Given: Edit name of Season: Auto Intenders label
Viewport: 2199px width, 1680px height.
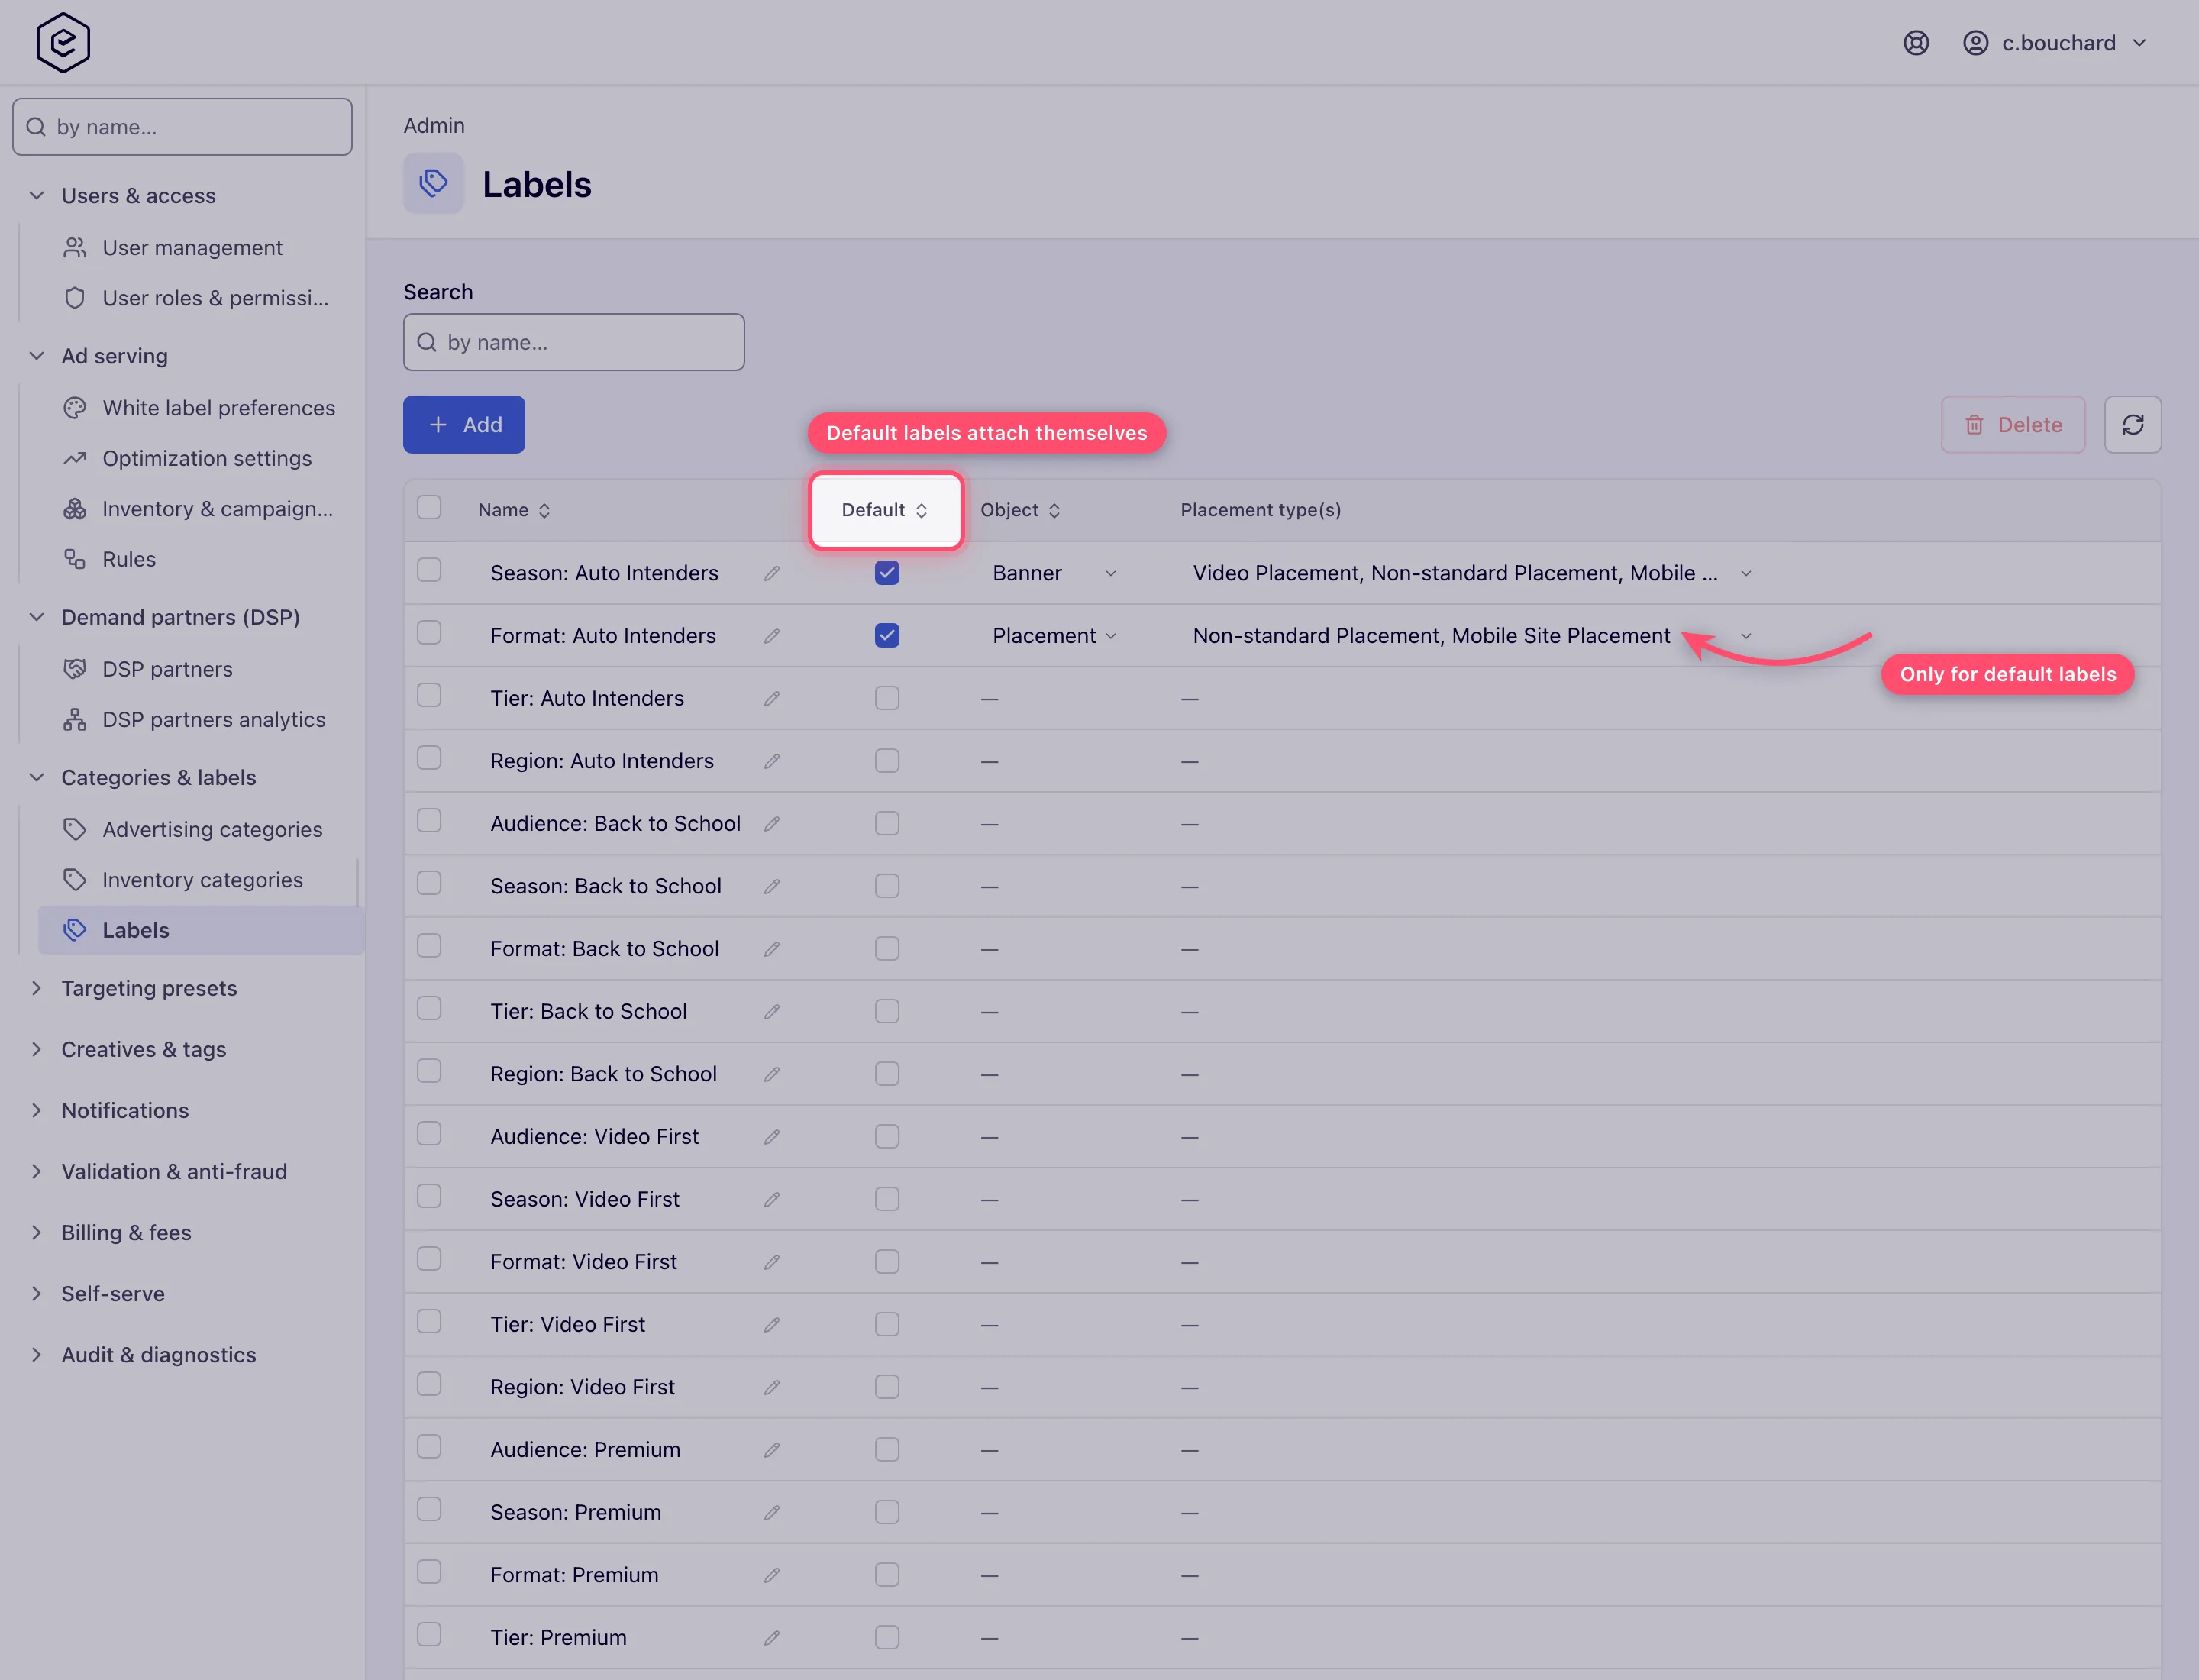Looking at the screenshot, I should (x=772, y=573).
